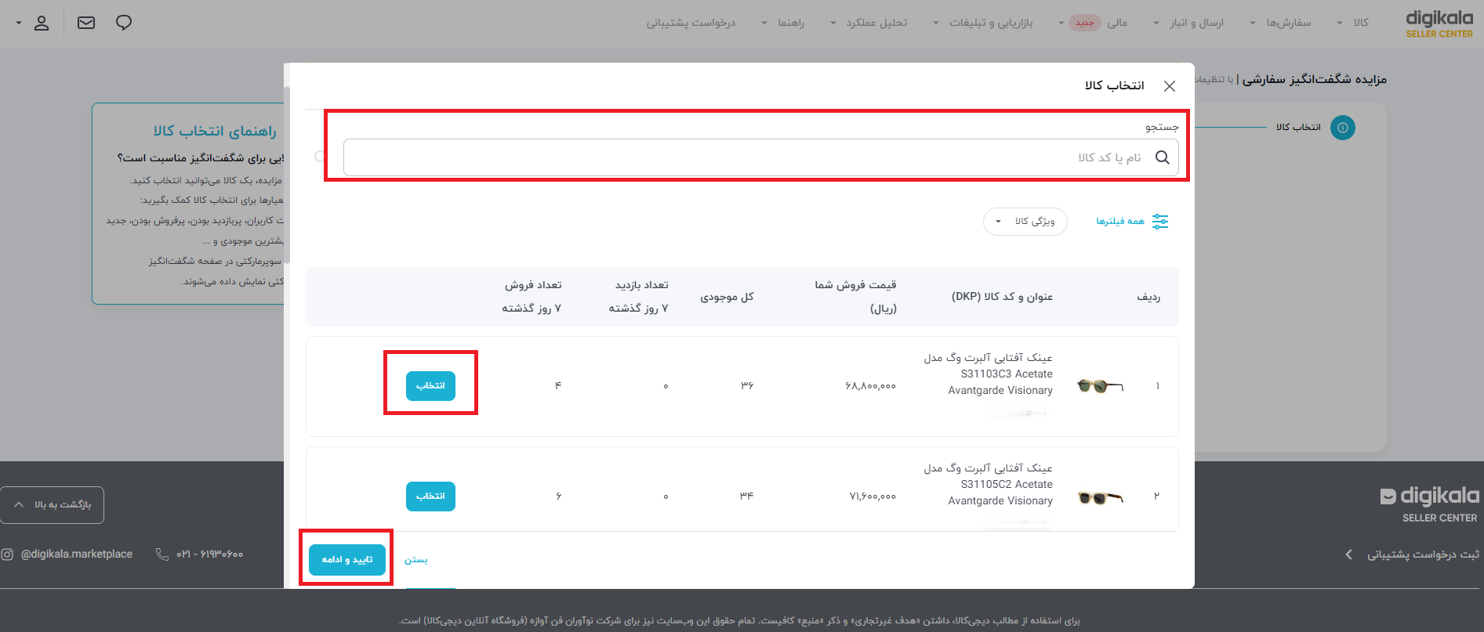Click the راهنمای انتخاب کالا heading
Viewport: 1484px width, 632px height.
coord(215,131)
